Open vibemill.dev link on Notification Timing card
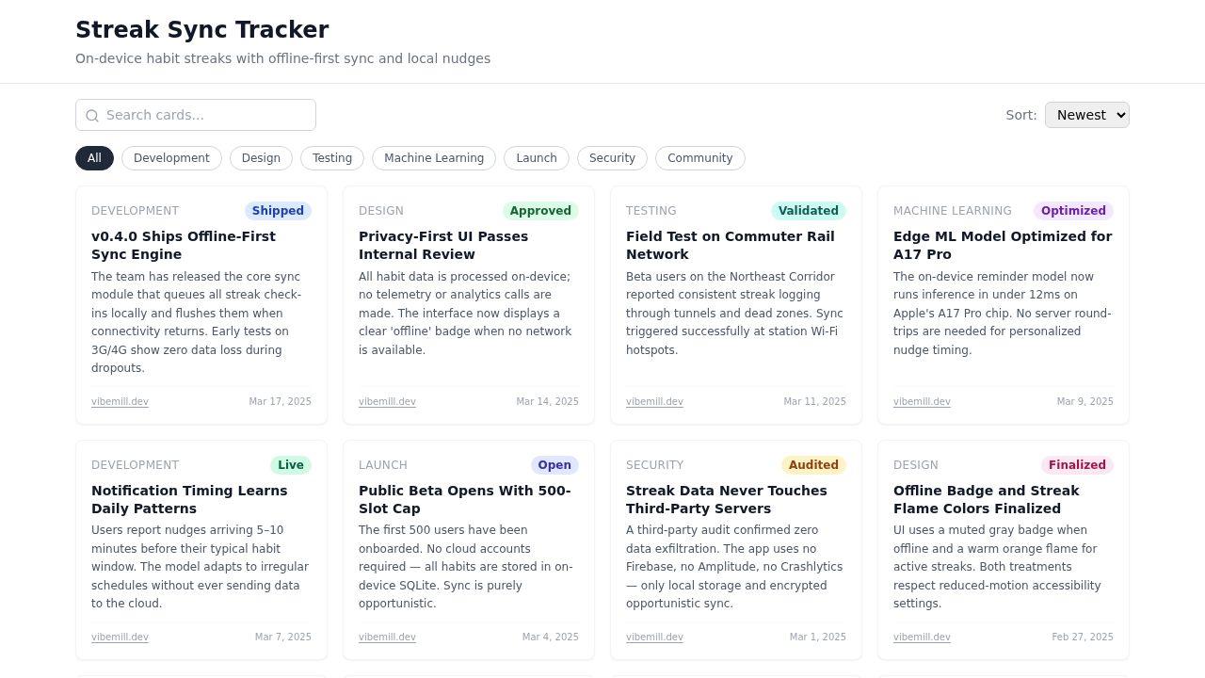This screenshot has height=678, width=1205. pyautogui.click(x=120, y=638)
